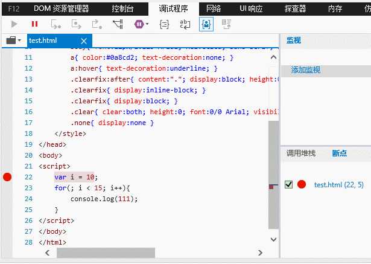This screenshot has width=371, height=264.
Task: Click the 'console.log(111);' code line
Action: (104, 199)
